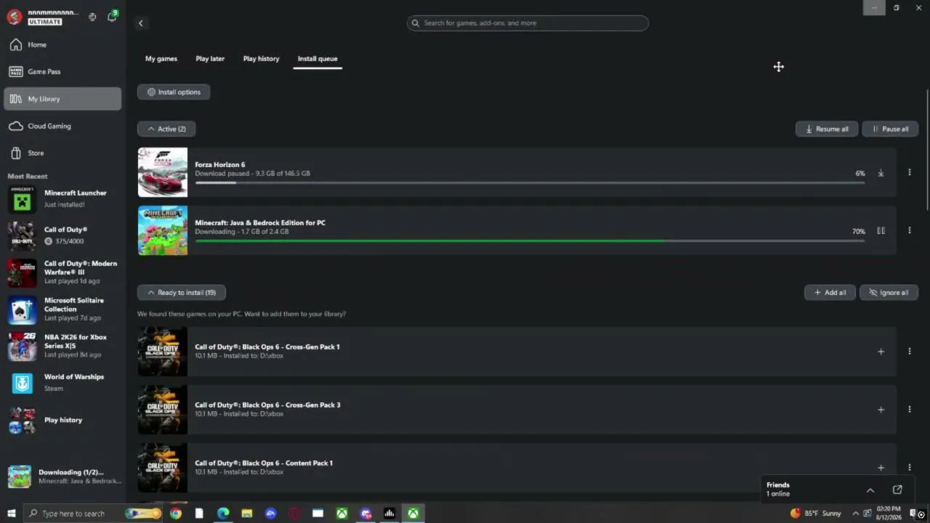
Task: Open more options for Cross-Gen Pack 1
Action: point(909,352)
